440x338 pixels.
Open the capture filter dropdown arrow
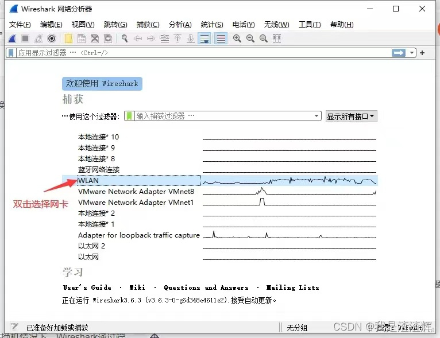[x=317, y=116]
